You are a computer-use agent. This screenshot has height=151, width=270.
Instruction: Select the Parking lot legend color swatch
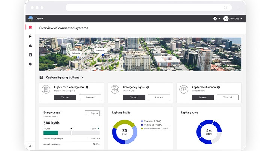tap(142, 125)
